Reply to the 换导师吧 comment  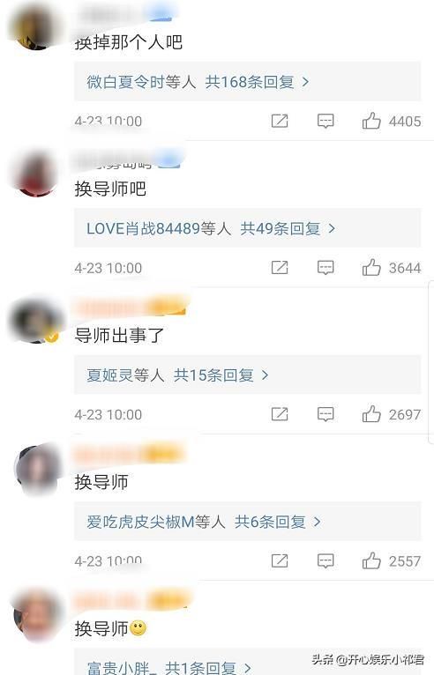coord(325,268)
